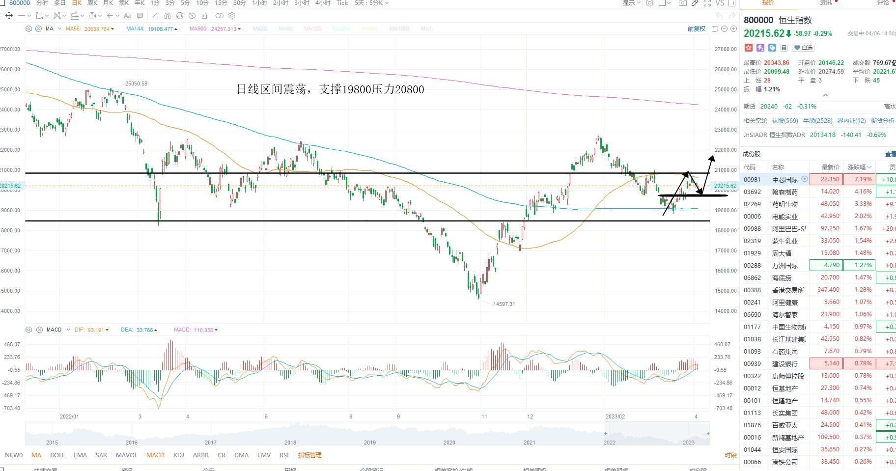Select the crosshair move cursor tool
The width and height of the screenshot is (896, 471).
(9, 16)
